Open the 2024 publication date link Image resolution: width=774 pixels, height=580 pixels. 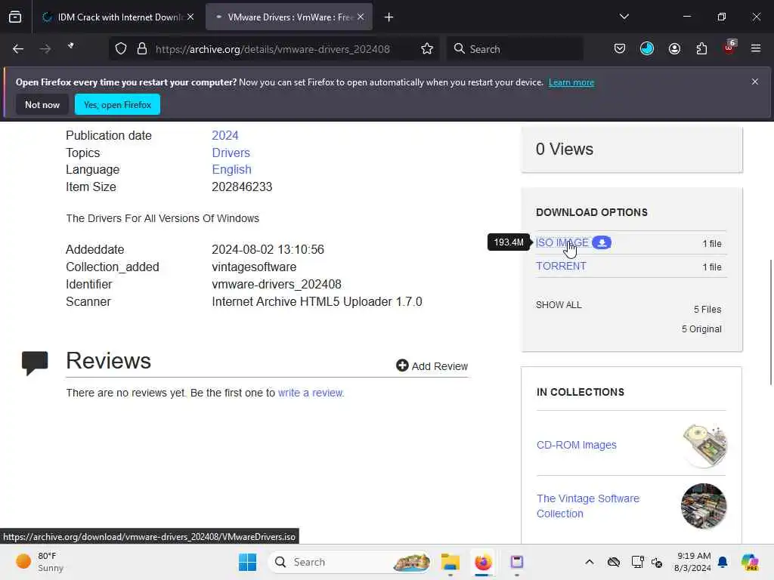[x=225, y=136]
